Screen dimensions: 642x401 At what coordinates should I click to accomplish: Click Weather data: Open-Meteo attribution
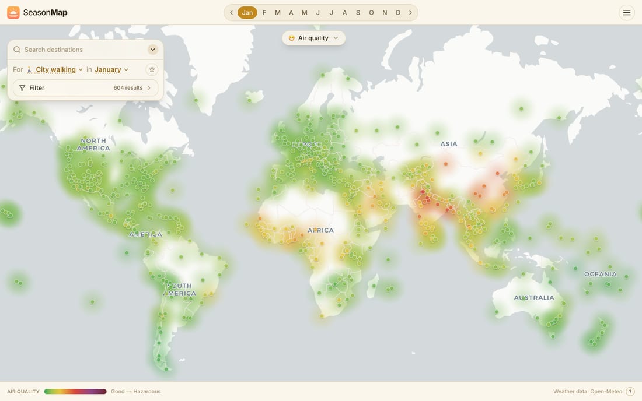coord(588,392)
